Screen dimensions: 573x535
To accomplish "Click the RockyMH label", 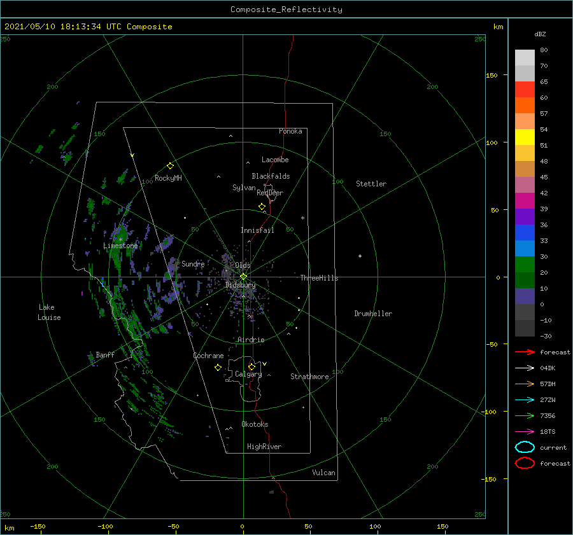I will pyautogui.click(x=168, y=178).
